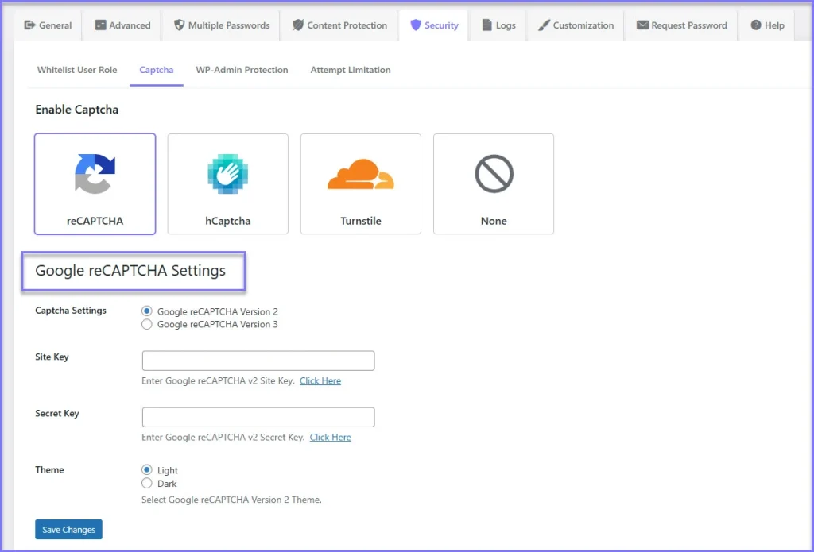
Task: Click the None captcha option icon
Action: [x=493, y=172]
